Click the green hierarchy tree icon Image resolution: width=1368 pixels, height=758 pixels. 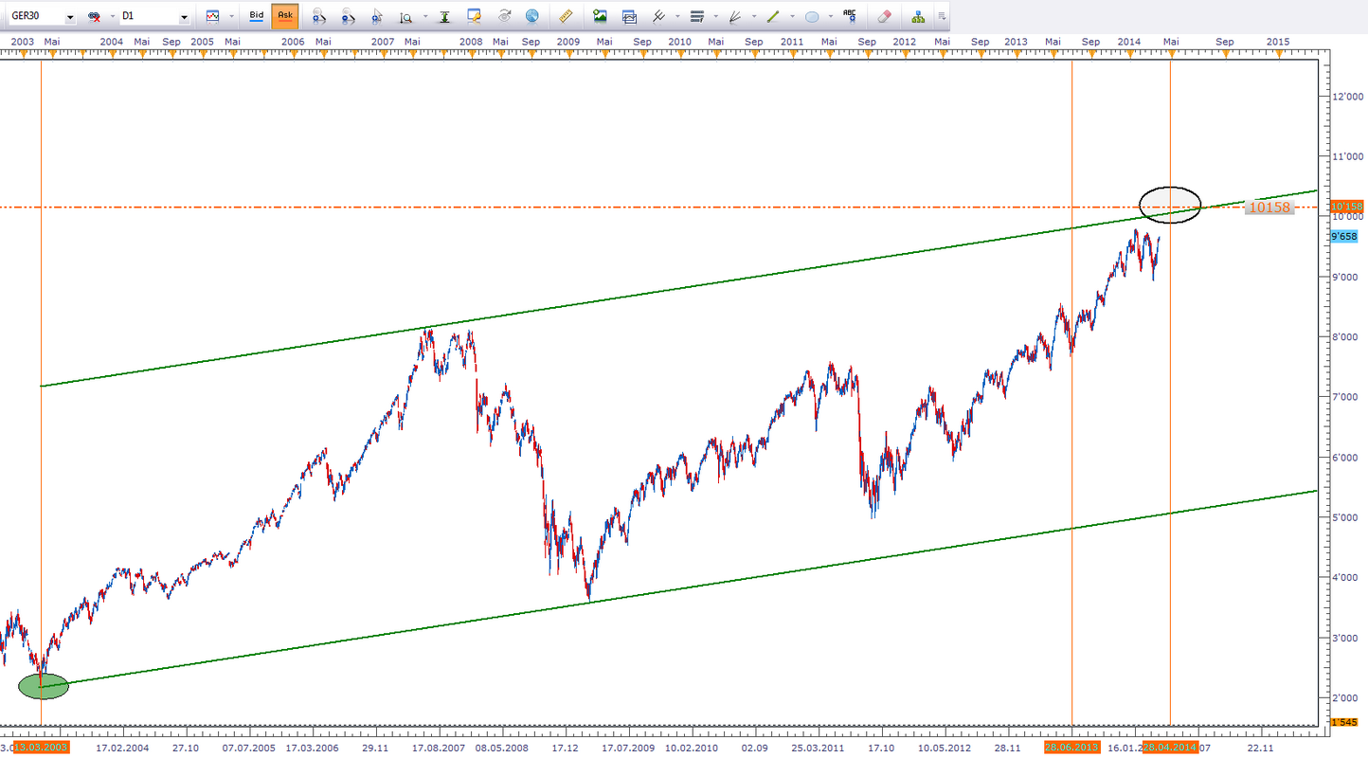pyautogui.click(x=918, y=16)
